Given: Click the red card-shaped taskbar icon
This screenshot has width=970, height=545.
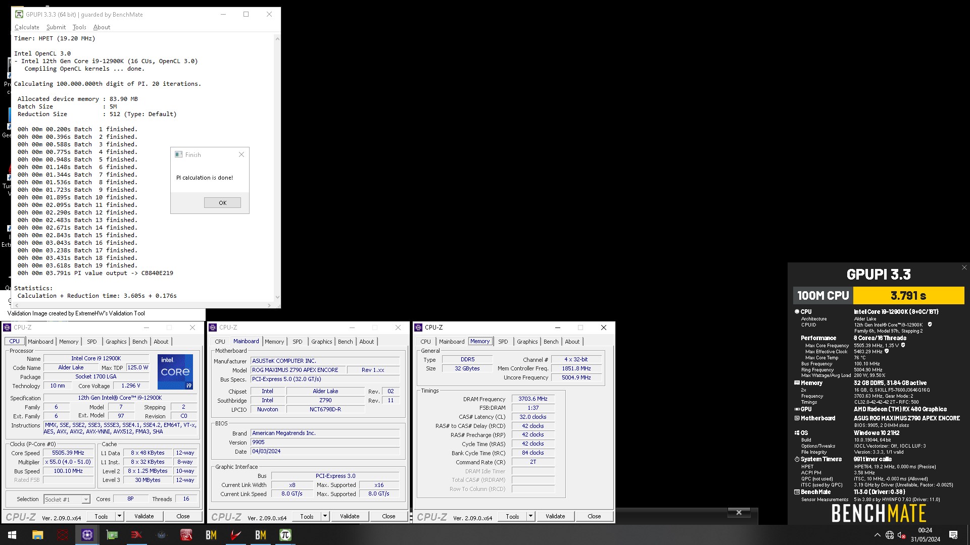Looking at the screenshot, I should [x=186, y=535].
